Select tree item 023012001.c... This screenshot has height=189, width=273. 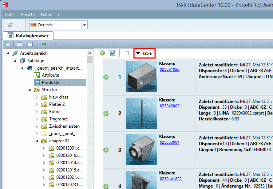(x=69, y=148)
